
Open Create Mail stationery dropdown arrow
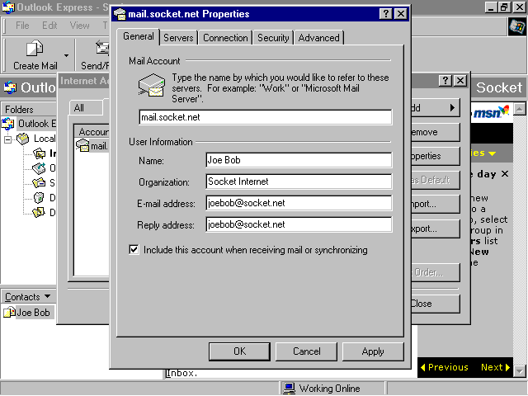click(66, 55)
